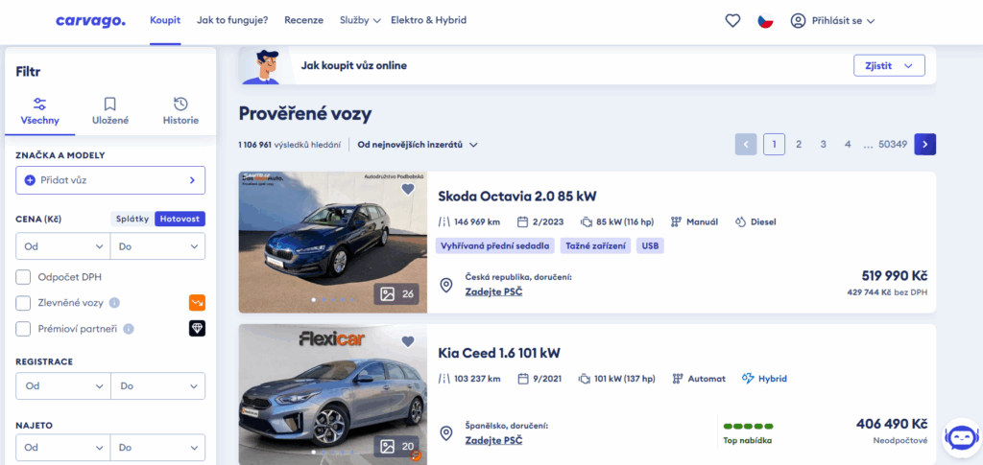The width and height of the screenshot is (983, 465).
Task: Open Registrace Od dropdown
Action: coord(63,386)
